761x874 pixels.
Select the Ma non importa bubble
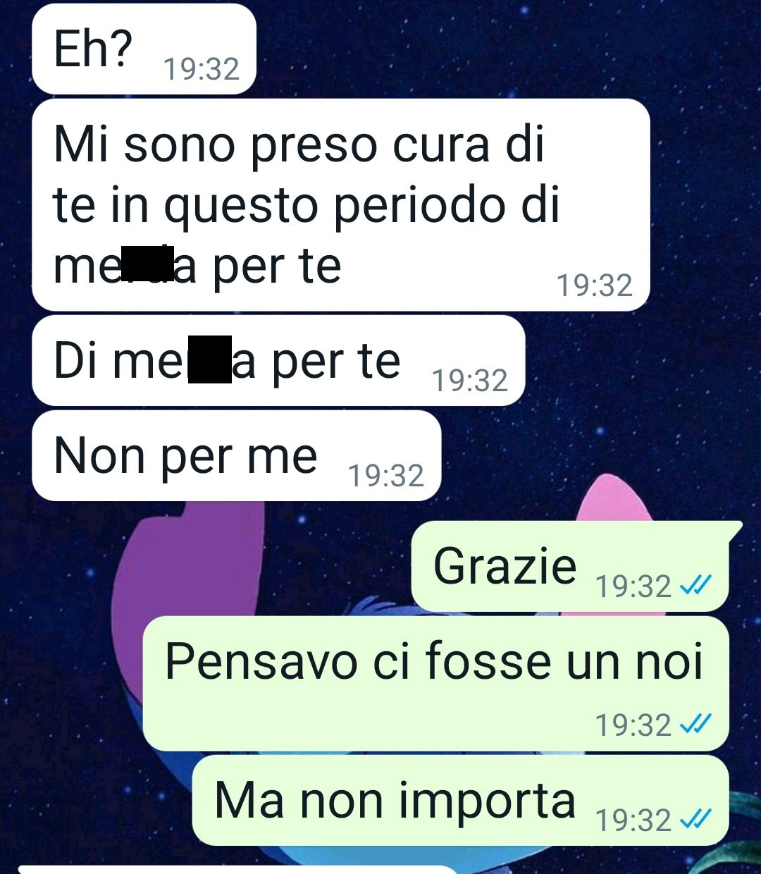coord(460,801)
